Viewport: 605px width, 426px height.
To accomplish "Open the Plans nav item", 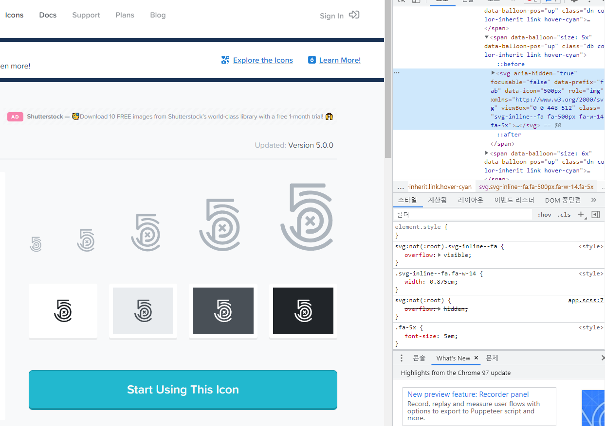I will coord(125,15).
